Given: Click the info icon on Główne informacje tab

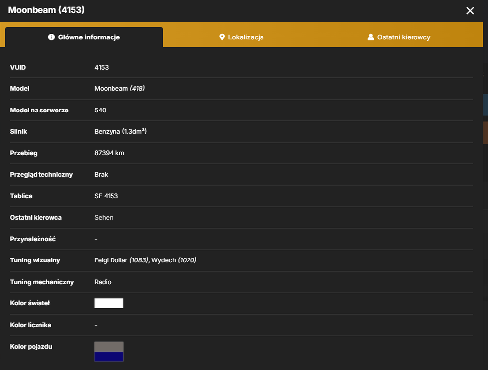Looking at the screenshot, I should click(51, 37).
